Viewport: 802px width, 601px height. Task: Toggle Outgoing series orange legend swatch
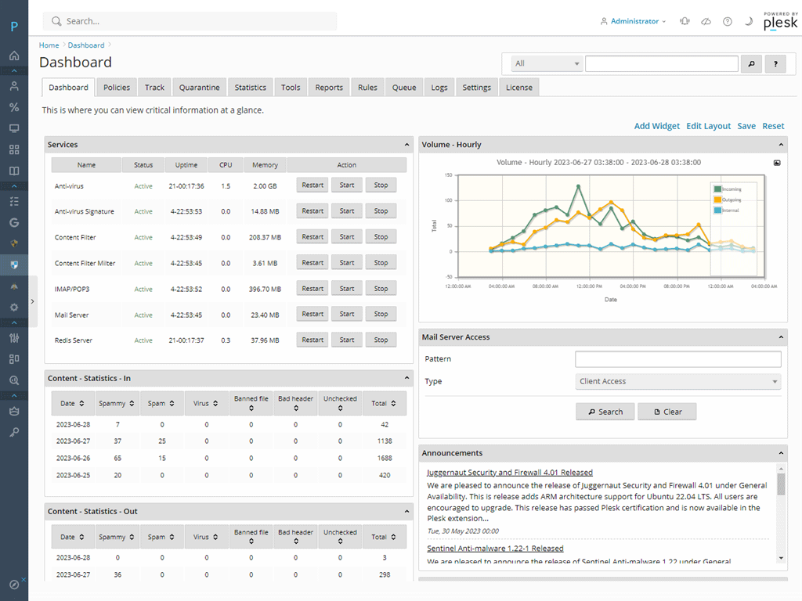click(x=717, y=200)
